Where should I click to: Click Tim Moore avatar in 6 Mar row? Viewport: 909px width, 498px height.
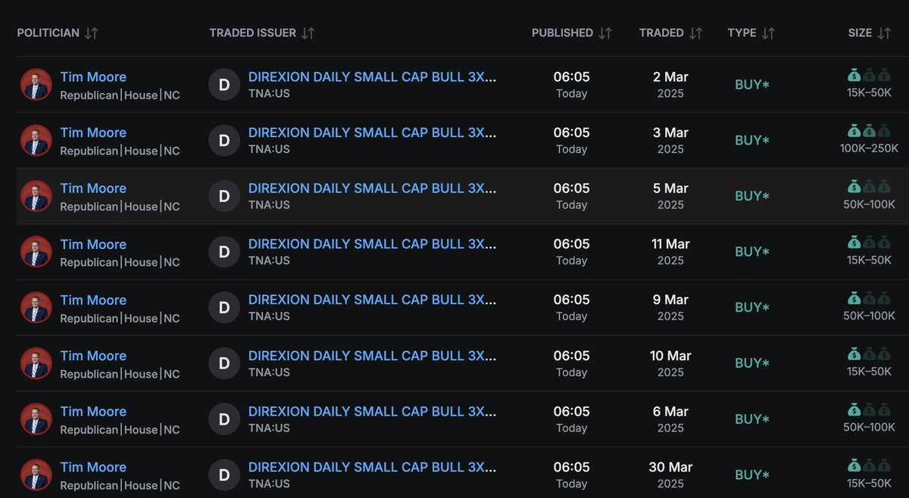point(36,419)
